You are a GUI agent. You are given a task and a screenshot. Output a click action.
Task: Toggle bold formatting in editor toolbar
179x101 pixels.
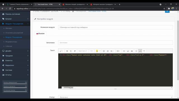click(x=67, y=51)
